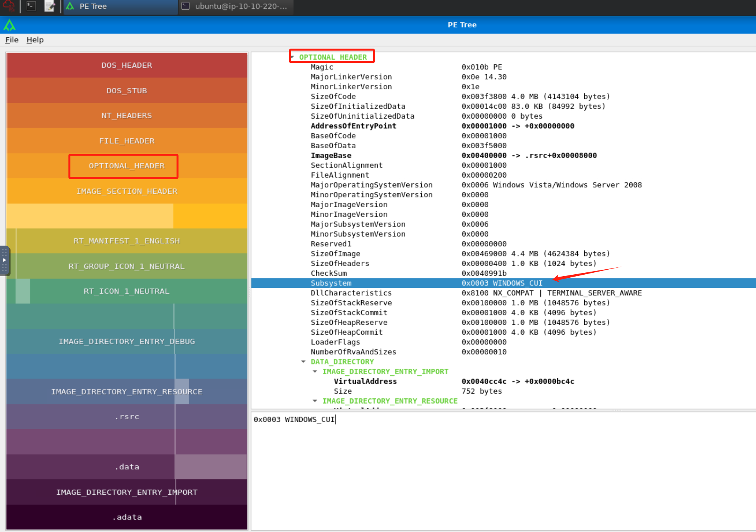
Task: Select the SizeOfInitializedData row
Action: coord(503,106)
